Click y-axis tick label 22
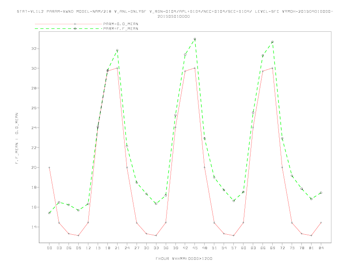 point(34,148)
